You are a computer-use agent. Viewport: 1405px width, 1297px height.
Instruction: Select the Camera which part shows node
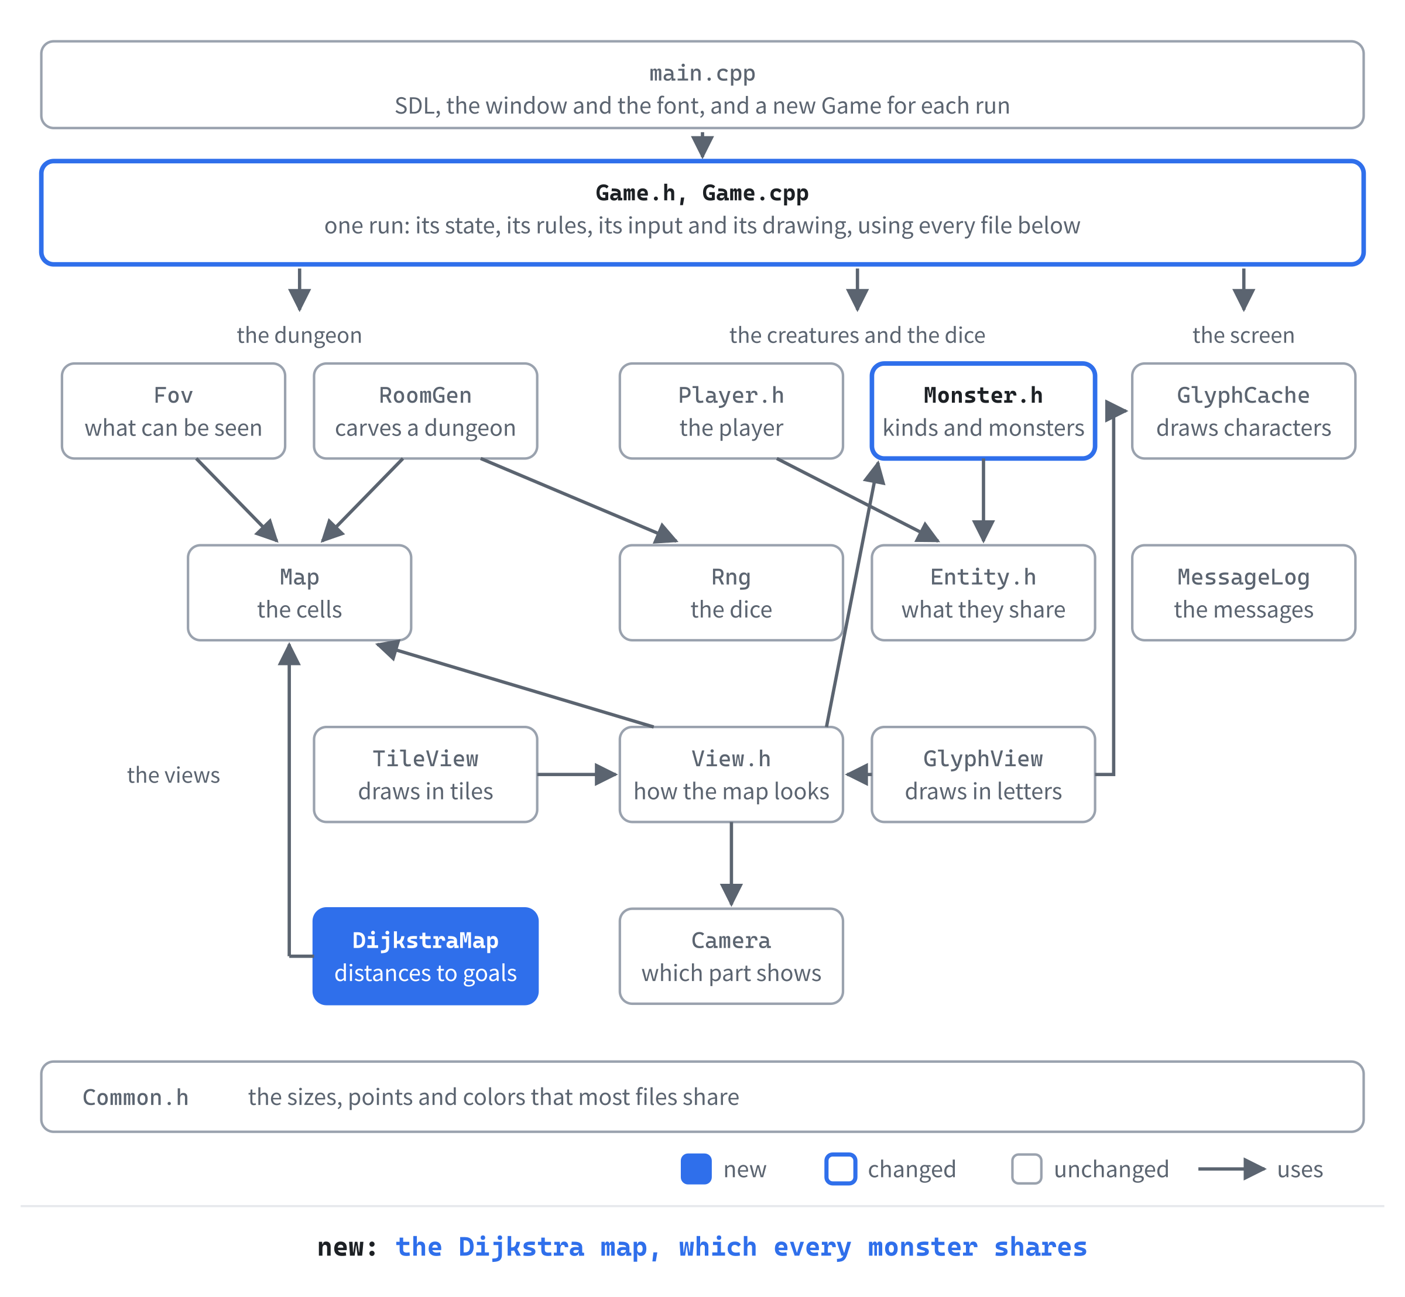[731, 956]
